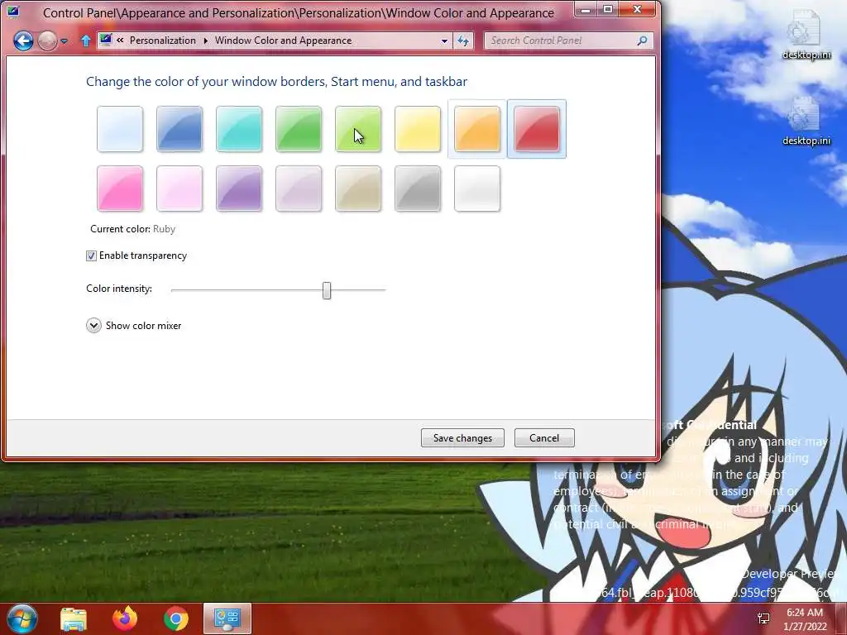Click the Control Panel taskbar button

click(227, 618)
